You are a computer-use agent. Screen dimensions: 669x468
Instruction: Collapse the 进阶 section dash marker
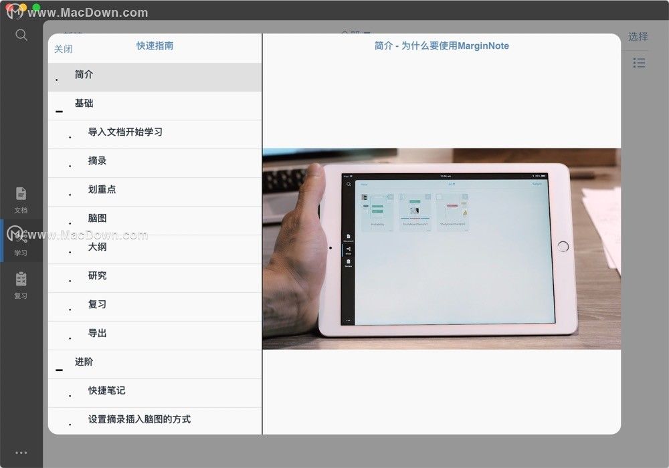click(60, 370)
